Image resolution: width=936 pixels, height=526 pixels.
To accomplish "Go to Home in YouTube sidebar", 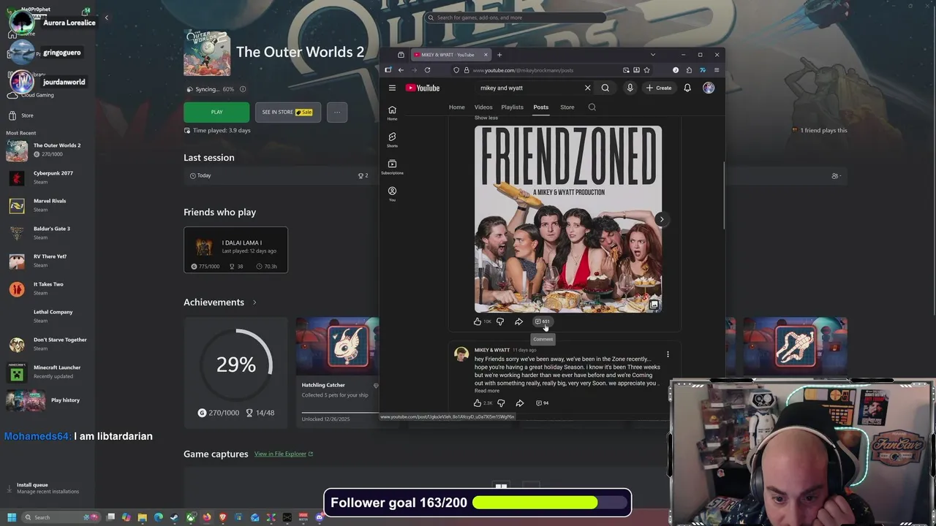I will pyautogui.click(x=392, y=113).
